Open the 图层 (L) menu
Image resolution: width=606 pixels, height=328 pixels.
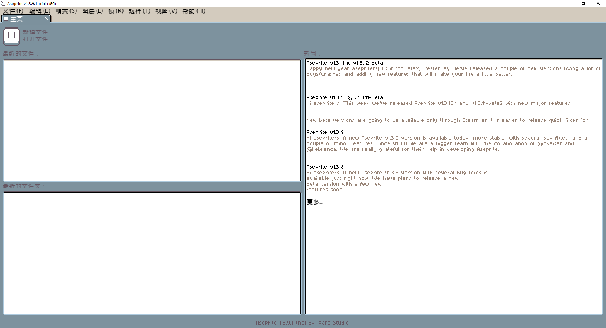coord(92,11)
